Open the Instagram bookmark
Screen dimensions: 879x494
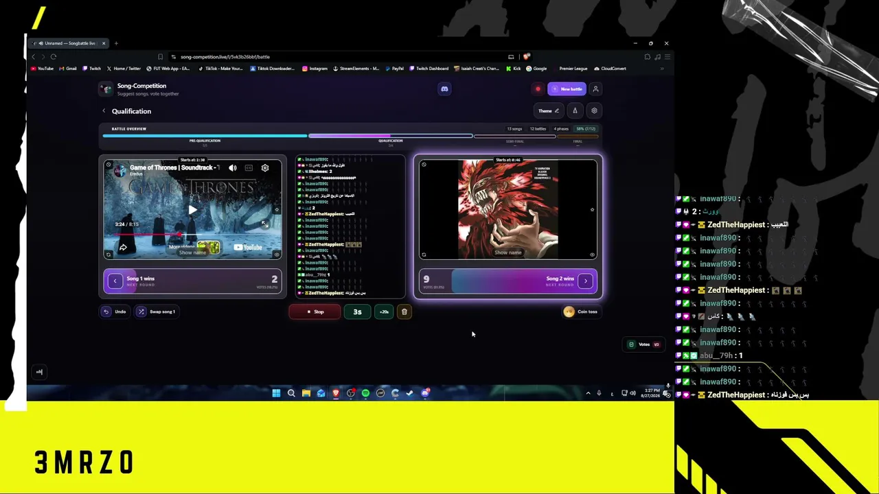(x=315, y=69)
